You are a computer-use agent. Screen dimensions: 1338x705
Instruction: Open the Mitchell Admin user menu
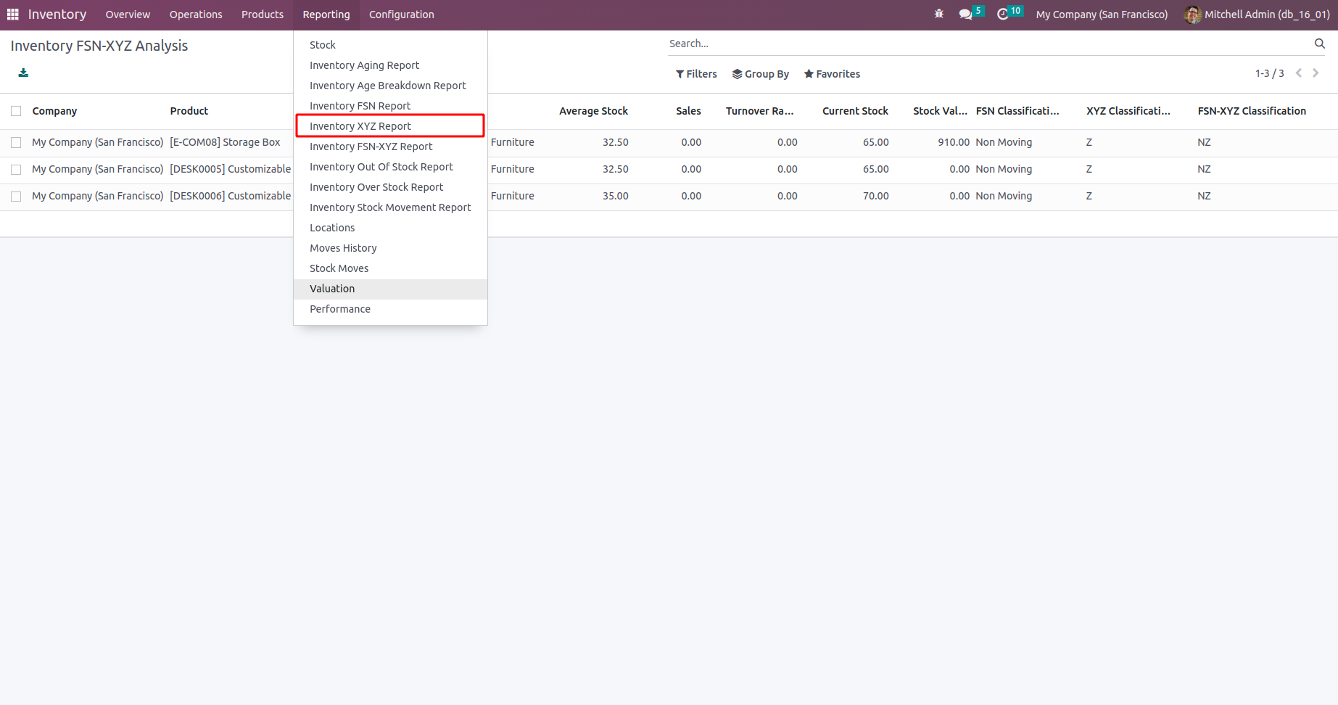click(1257, 15)
